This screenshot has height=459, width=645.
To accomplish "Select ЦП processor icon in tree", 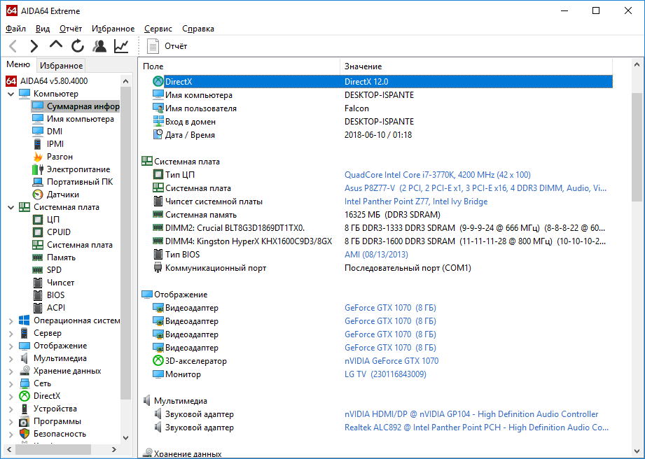I will pyautogui.click(x=37, y=220).
